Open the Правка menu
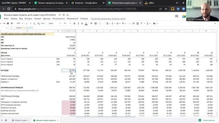Screen dimensions: 219x123 pos(14,18)
